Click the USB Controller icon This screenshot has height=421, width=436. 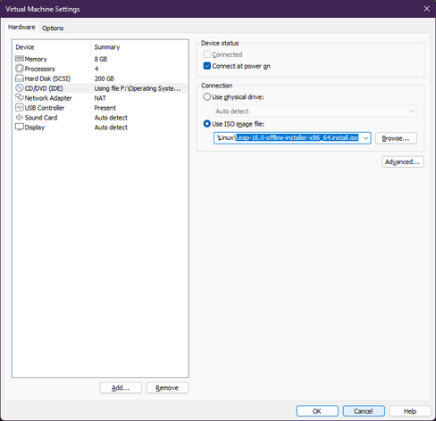click(x=19, y=107)
